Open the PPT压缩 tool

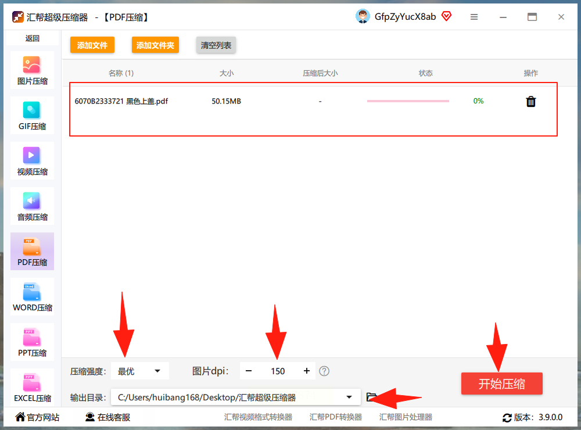click(32, 342)
